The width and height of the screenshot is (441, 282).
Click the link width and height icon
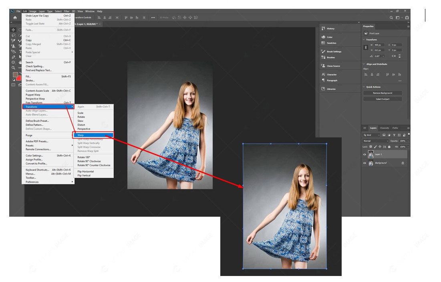coord(366,48)
